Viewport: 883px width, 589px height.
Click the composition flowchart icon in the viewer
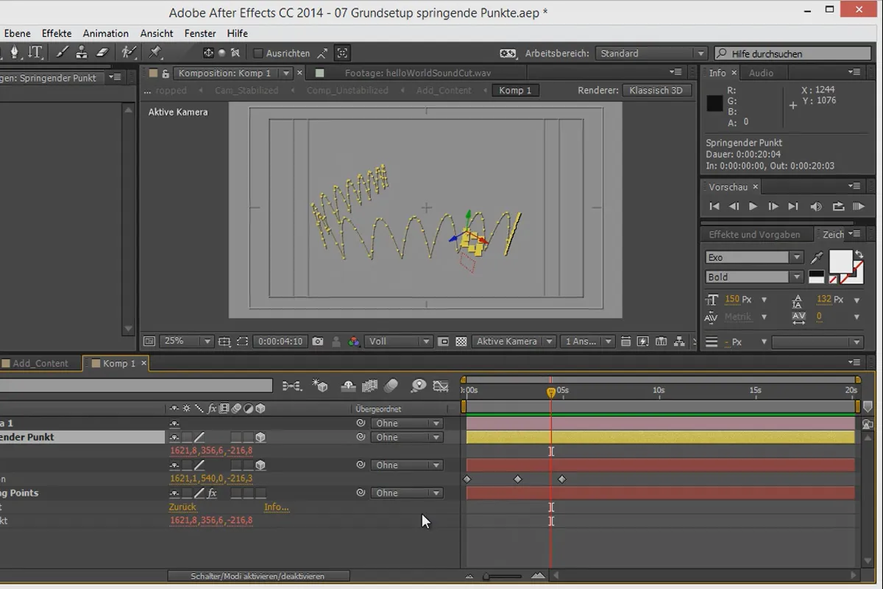(679, 342)
